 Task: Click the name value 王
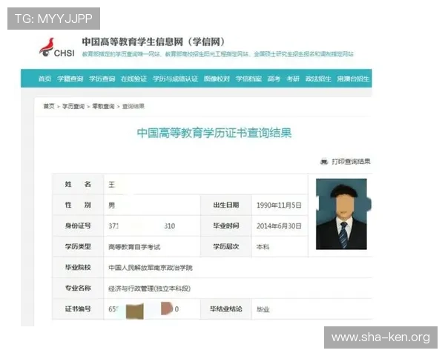click(x=111, y=185)
